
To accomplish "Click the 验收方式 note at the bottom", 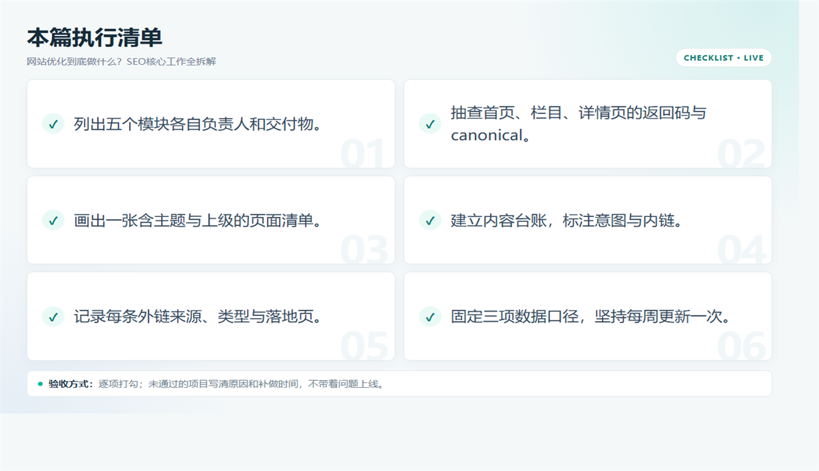I will pyautogui.click(x=399, y=384).
